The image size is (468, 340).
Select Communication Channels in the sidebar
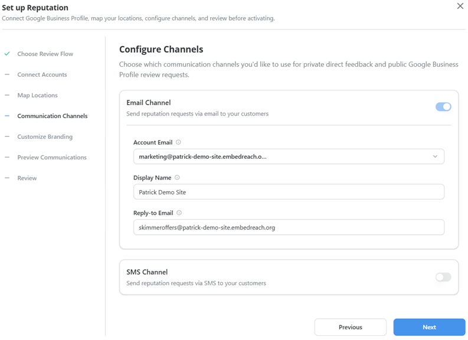pyautogui.click(x=53, y=116)
